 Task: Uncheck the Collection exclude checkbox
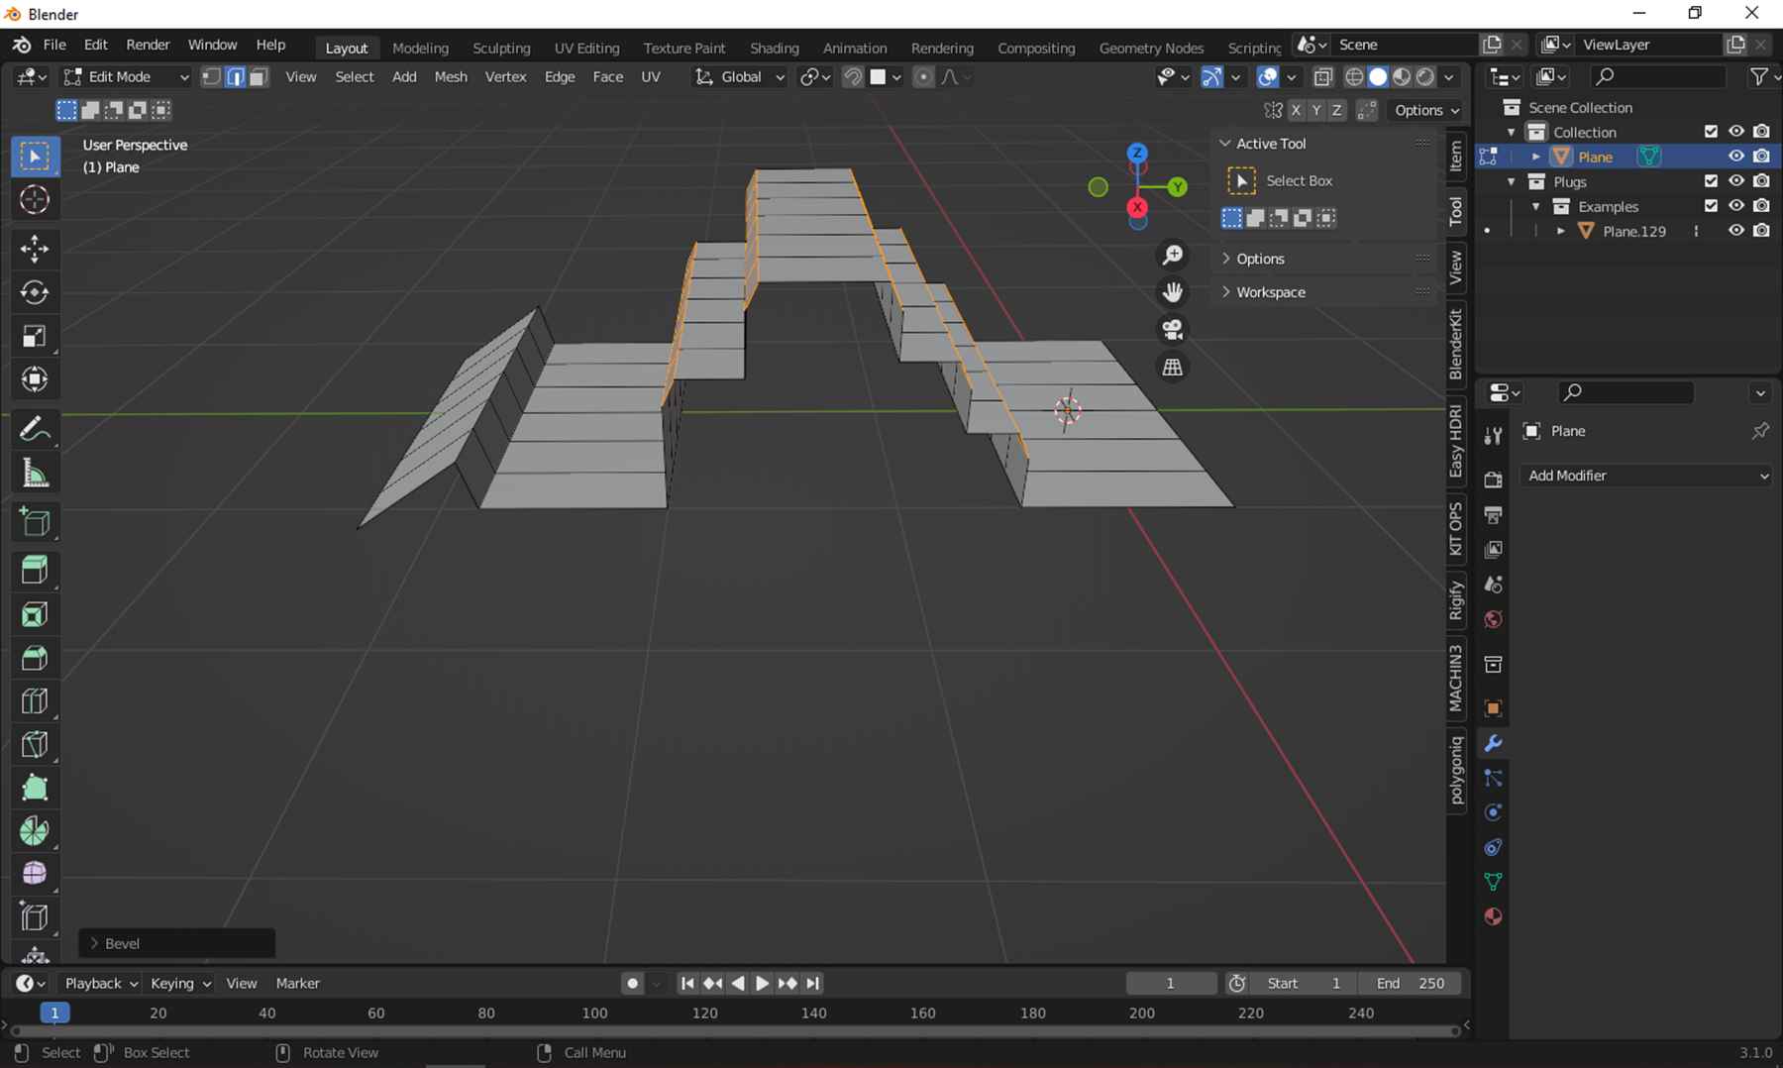(1711, 132)
